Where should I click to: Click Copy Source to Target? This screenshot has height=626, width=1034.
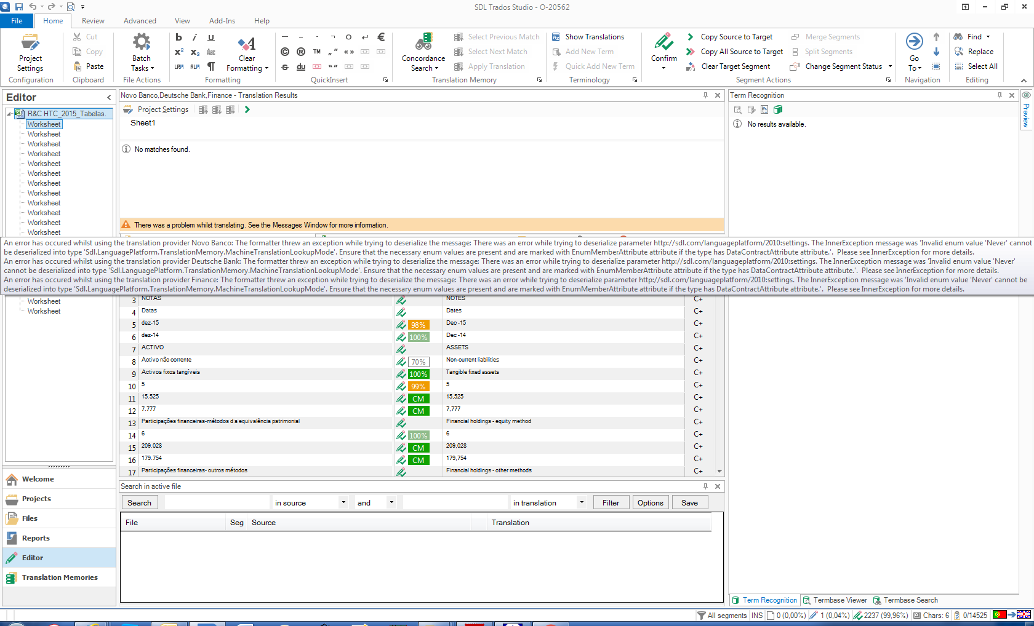[730, 37]
